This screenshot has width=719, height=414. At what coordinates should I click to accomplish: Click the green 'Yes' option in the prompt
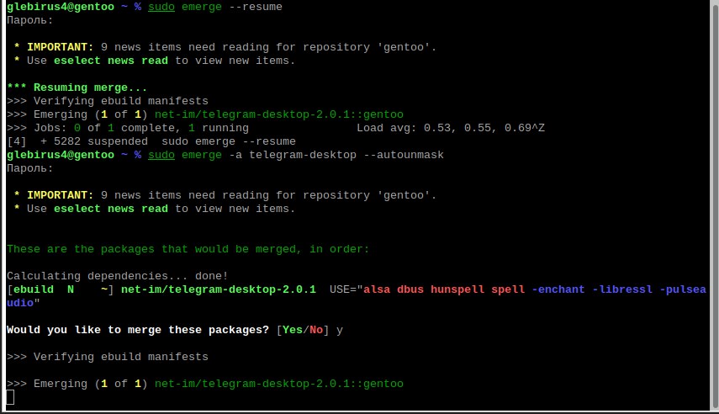[x=293, y=330]
